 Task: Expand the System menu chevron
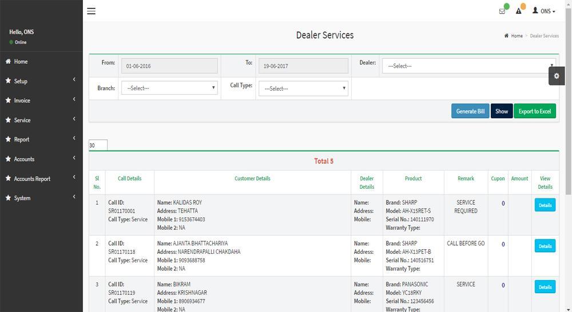pyautogui.click(x=74, y=197)
